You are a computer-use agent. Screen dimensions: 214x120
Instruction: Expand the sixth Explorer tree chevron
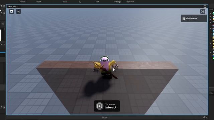210,43
